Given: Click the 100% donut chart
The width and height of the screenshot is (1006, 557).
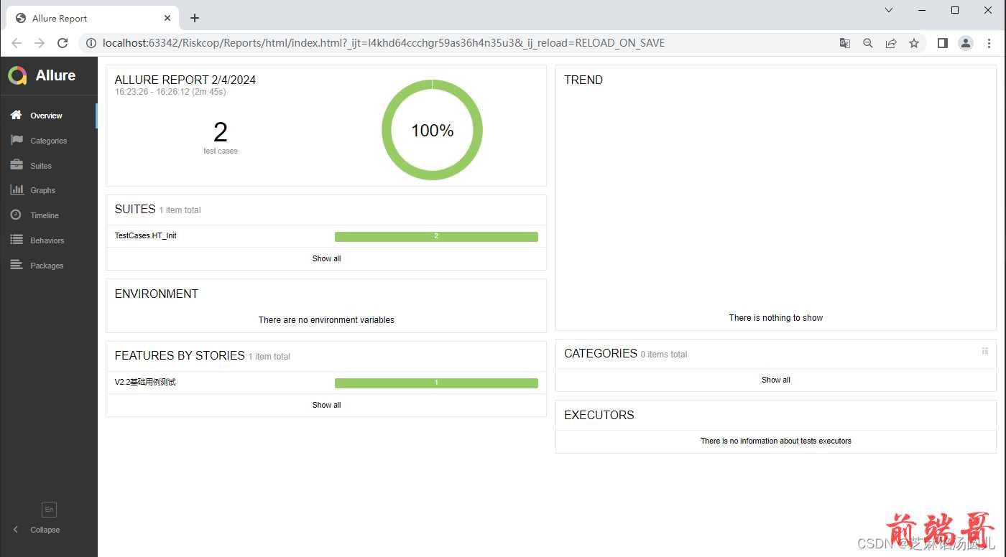Looking at the screenshot, I should click(432, 130).
